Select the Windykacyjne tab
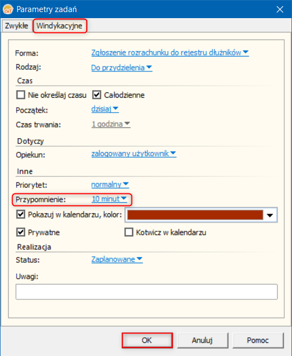Viewport: 292px width, 356px height. coord(60,26)
